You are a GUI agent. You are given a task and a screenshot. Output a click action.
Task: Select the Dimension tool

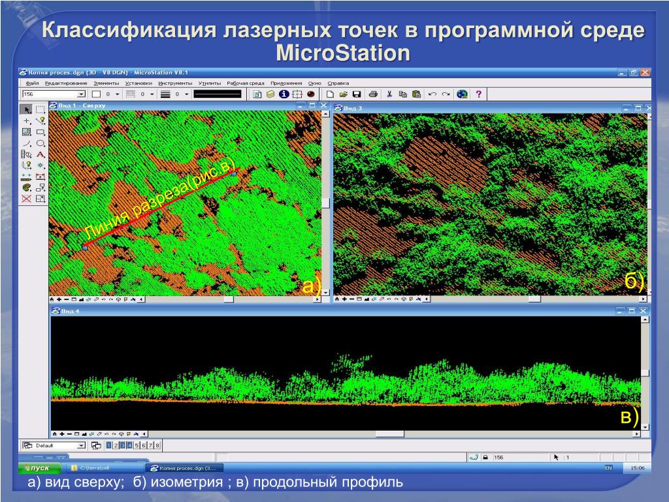[x=40, y=176]
